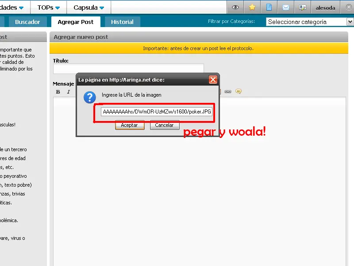Click 'Ingrese la URL de la imagen' text

tap(131, 95)
